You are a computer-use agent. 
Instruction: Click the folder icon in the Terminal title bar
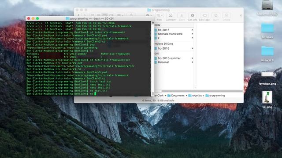[67, 18]
